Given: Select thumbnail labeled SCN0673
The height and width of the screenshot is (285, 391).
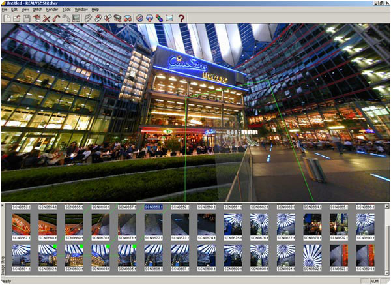Looking at the screenshot, I should pos(180,224).
